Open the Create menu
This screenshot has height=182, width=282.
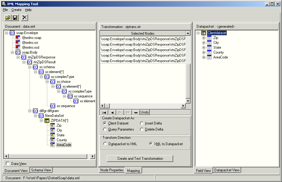click(16, 10)
